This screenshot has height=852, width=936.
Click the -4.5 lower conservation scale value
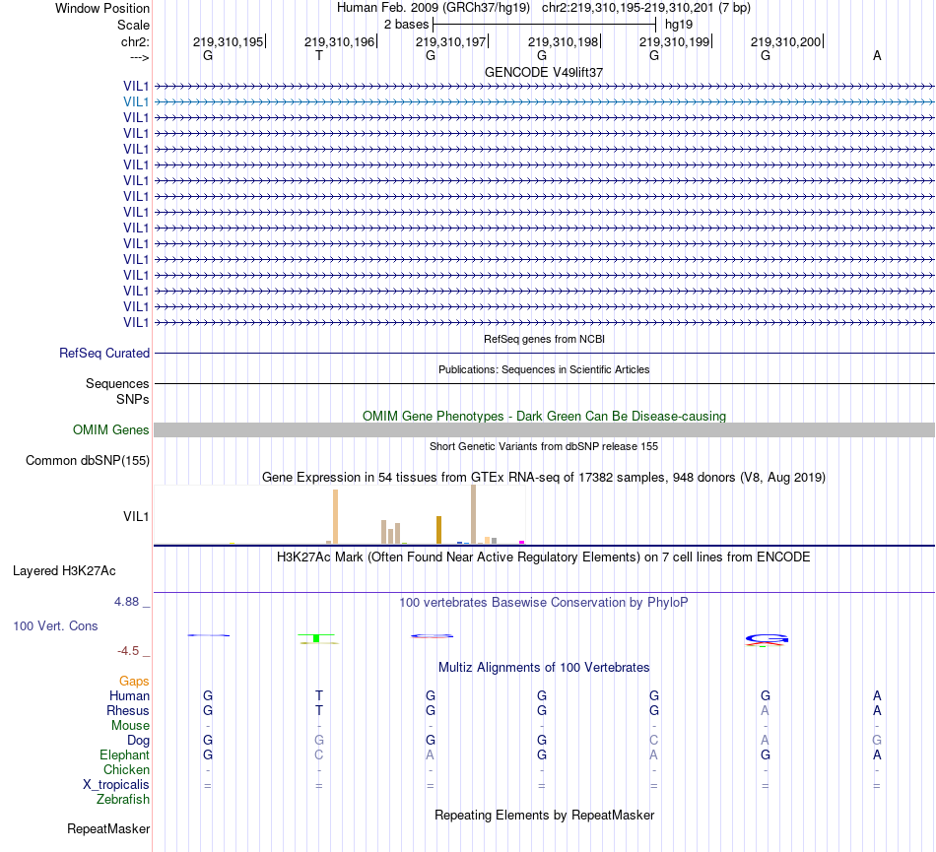point(128,651)
